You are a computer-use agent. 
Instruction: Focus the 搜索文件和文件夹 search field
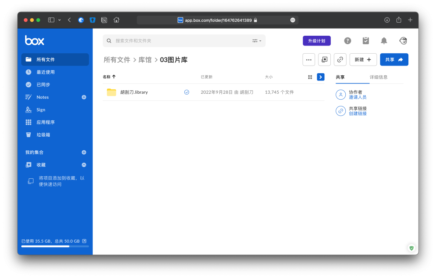coord(184,40)
